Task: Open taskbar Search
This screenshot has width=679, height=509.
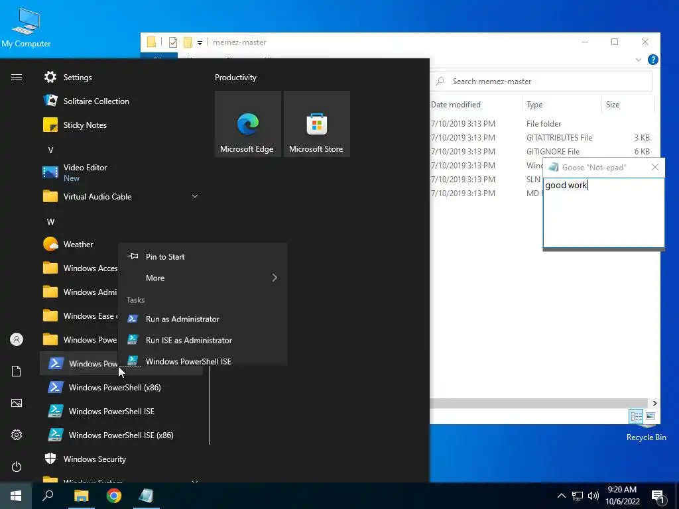Action: point(48,496)
